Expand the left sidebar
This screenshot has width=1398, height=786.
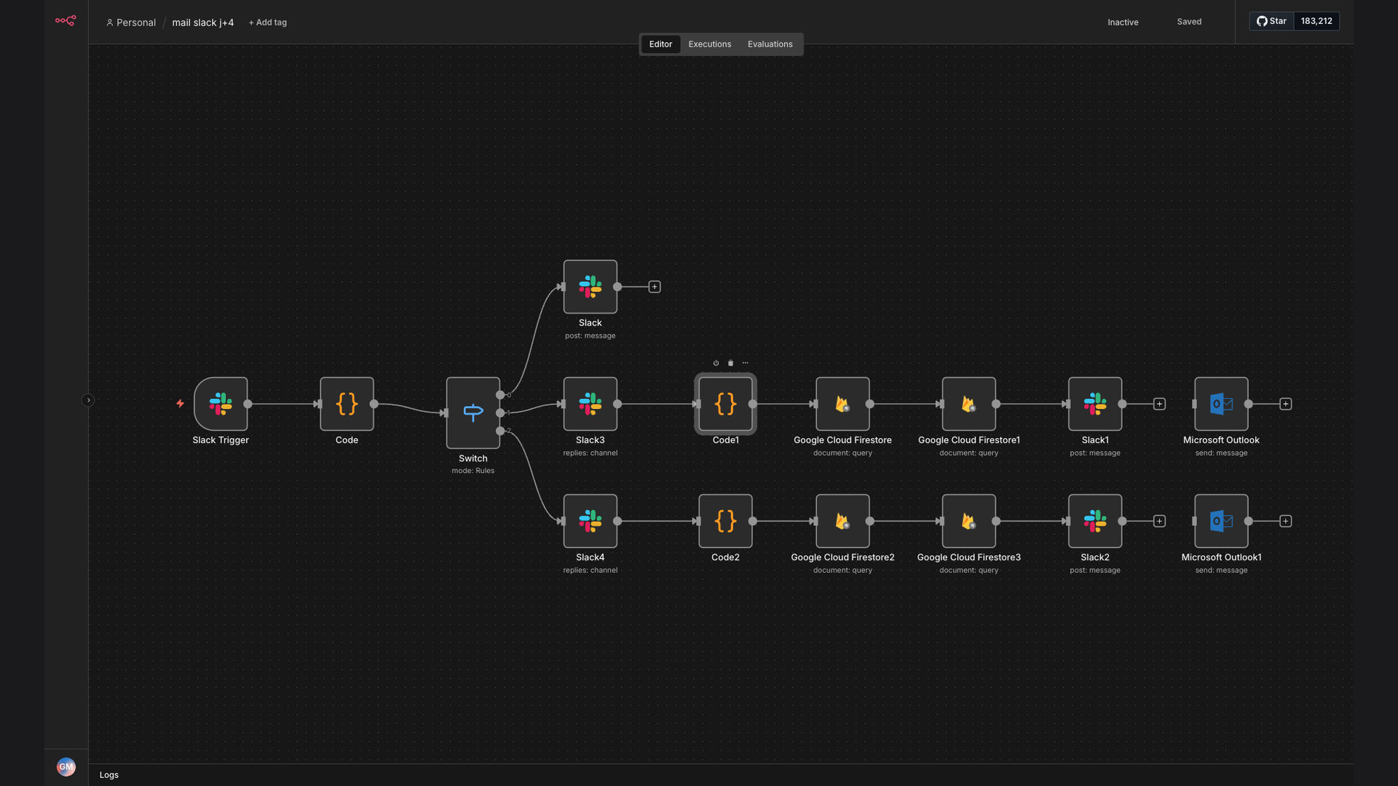point(88,400)
